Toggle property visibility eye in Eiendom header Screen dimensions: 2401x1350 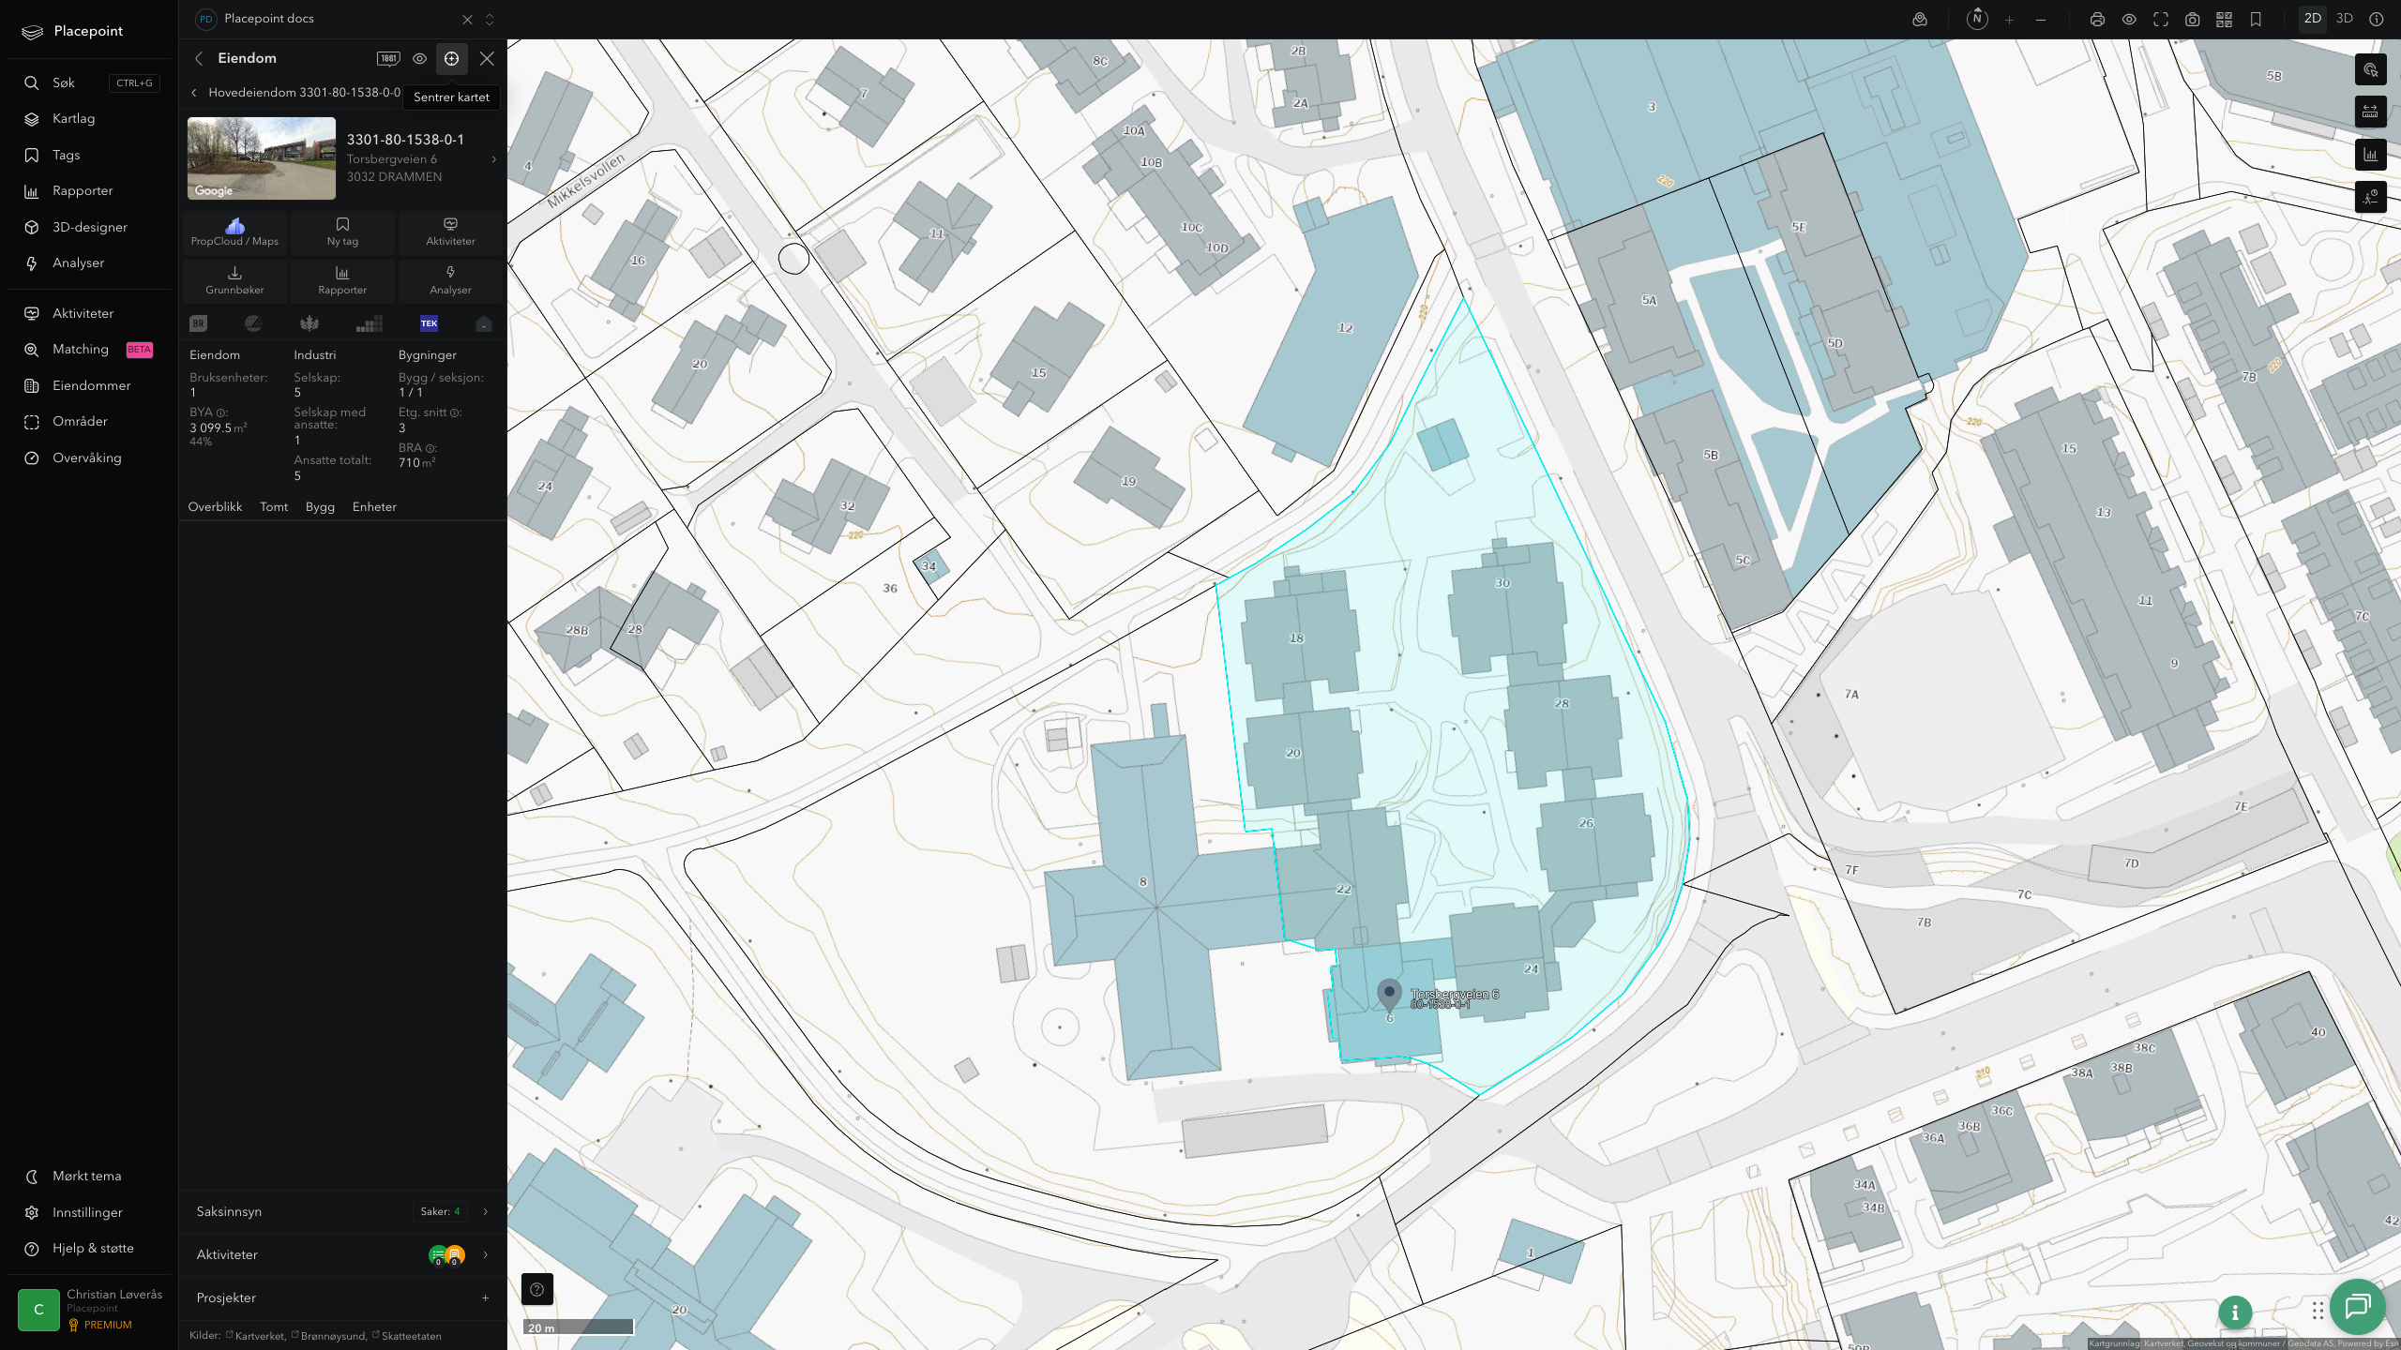coord(420,58)
